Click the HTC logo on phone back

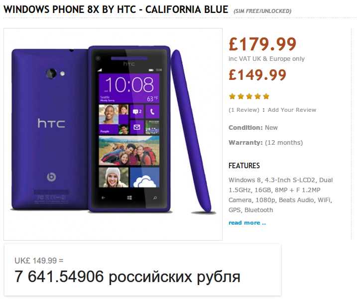coord(51,123)
